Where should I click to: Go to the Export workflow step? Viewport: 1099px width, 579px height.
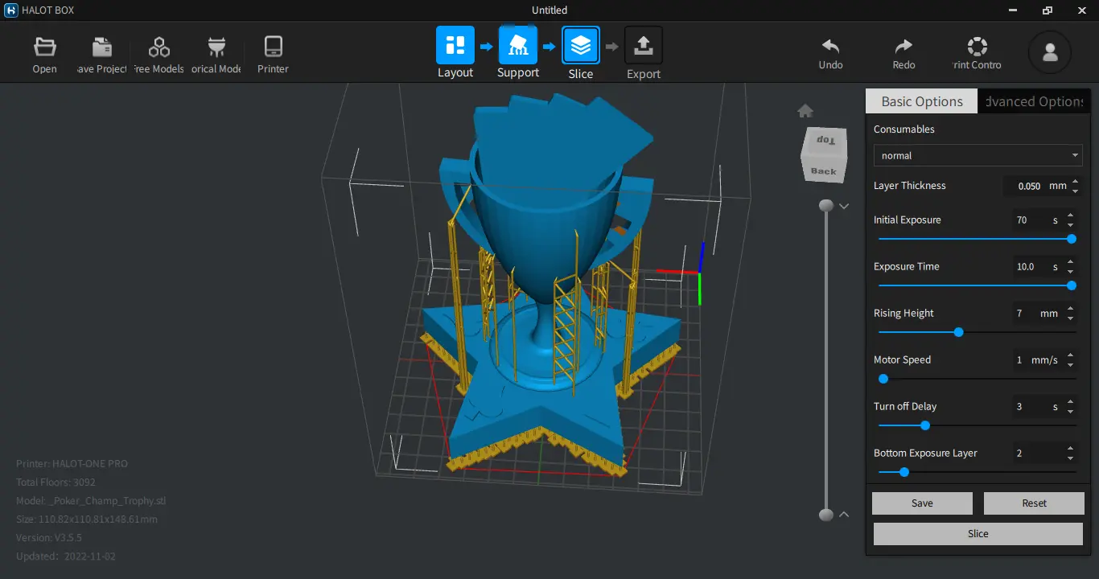point(644,45)
